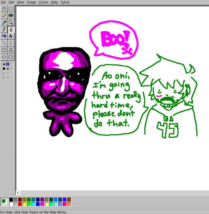Pick the hot pink color swatch
Viewport: 209px width, 214px height.
(x=65, y=204)
